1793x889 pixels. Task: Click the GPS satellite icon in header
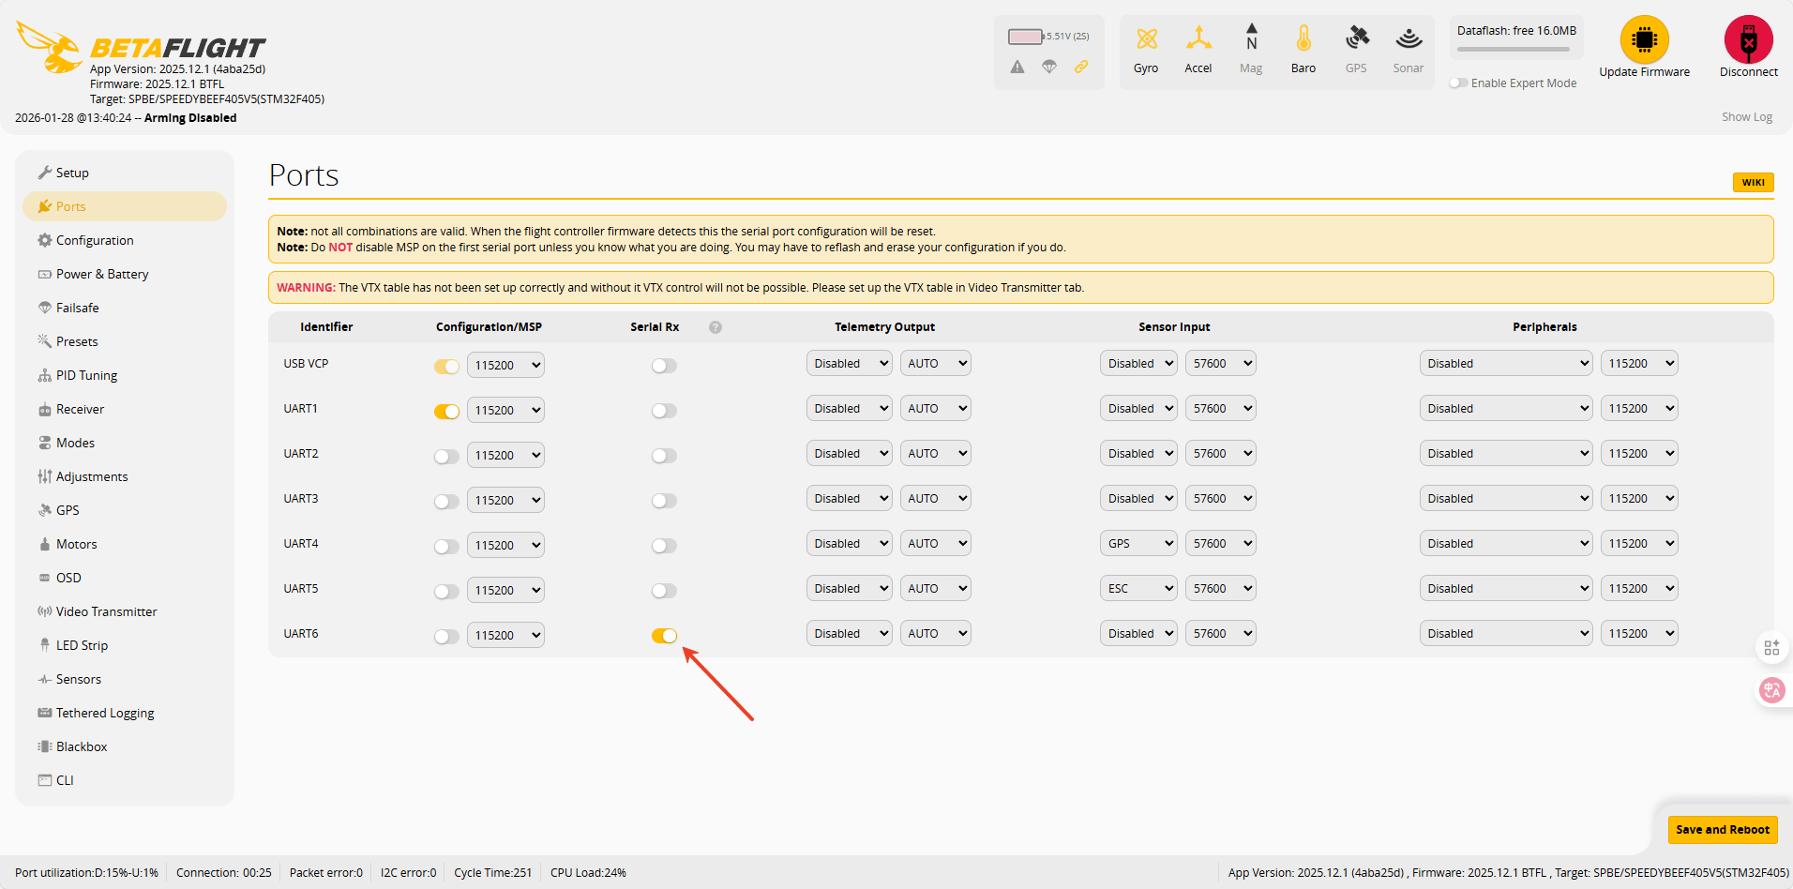[x=1356, y=39]
